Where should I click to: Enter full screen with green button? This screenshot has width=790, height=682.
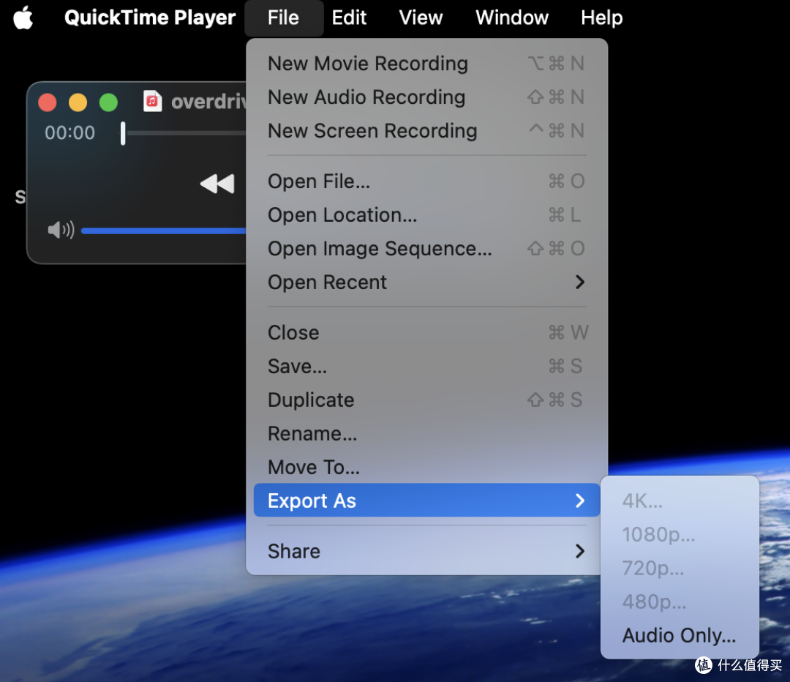(108, 102)
